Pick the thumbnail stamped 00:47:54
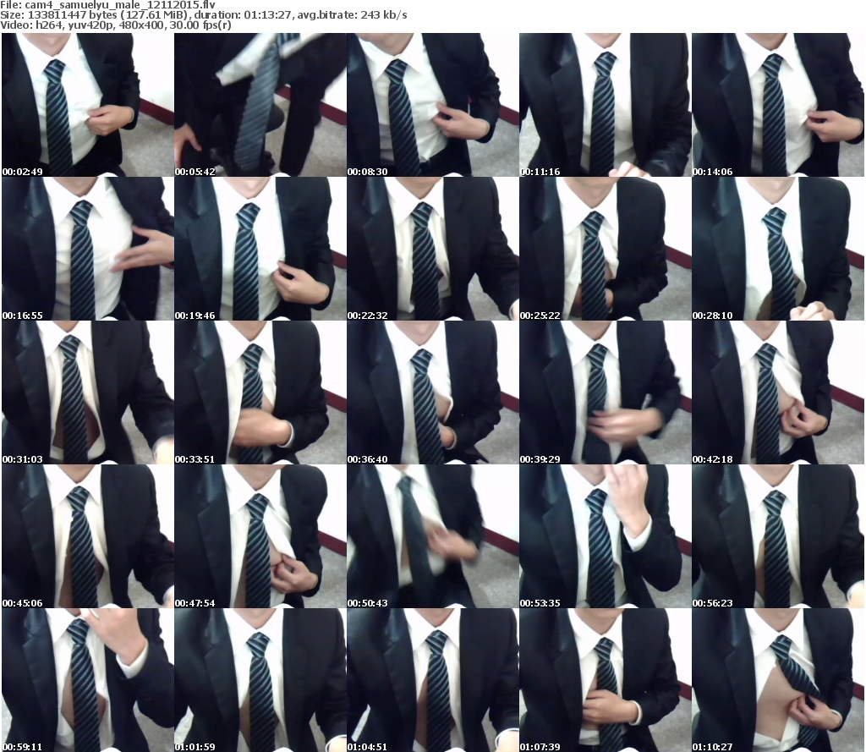The height and width of the screenshot is (752, 866). coord(260,536)
